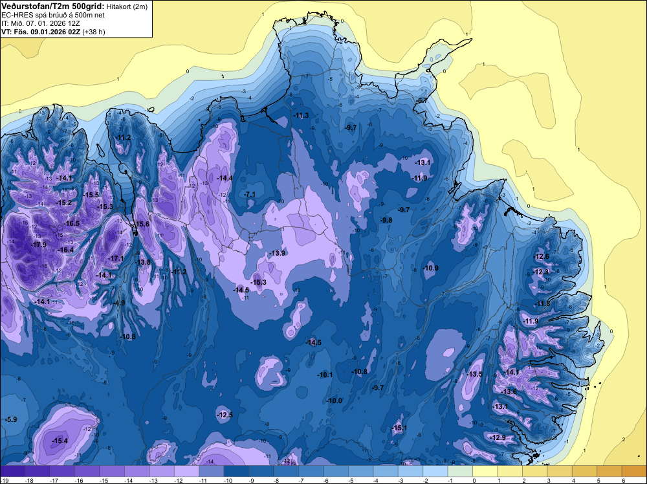Click the -12.6 temperature value
The image size is (647, 484).
[x=542, y=257]
